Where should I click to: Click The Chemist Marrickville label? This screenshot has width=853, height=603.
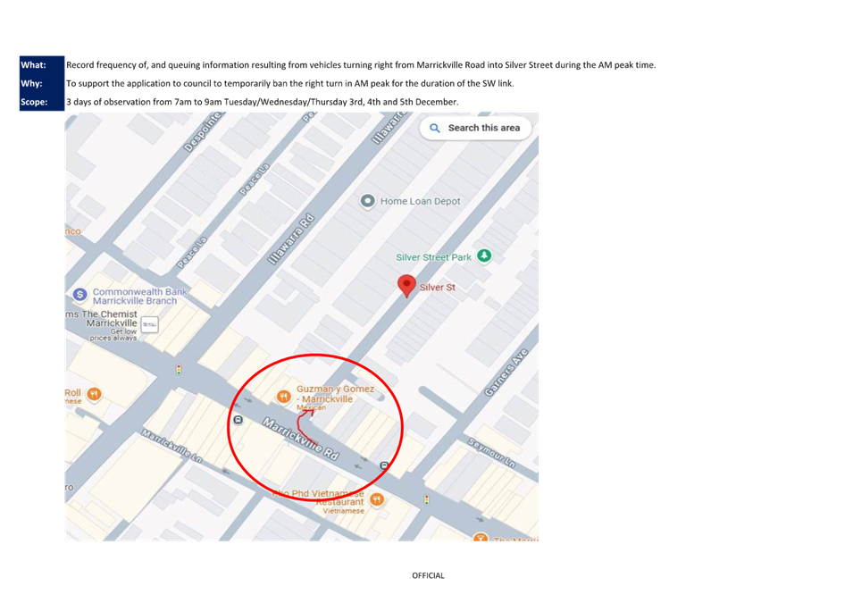[103, 318]
